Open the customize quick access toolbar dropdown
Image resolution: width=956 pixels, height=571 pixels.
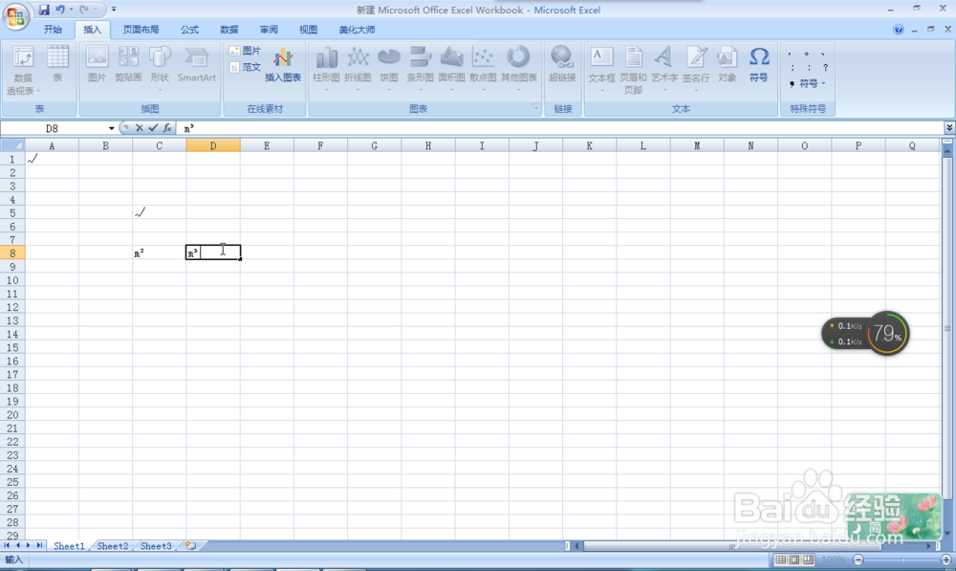click(x=114, y=10)
